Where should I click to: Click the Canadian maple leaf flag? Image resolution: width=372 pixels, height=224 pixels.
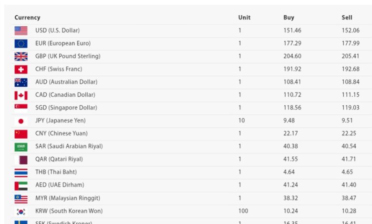pos(21,95)
